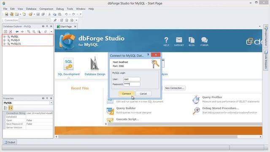
Task: Open window position menu of Database Explorer
Action: tap(43, 26)
